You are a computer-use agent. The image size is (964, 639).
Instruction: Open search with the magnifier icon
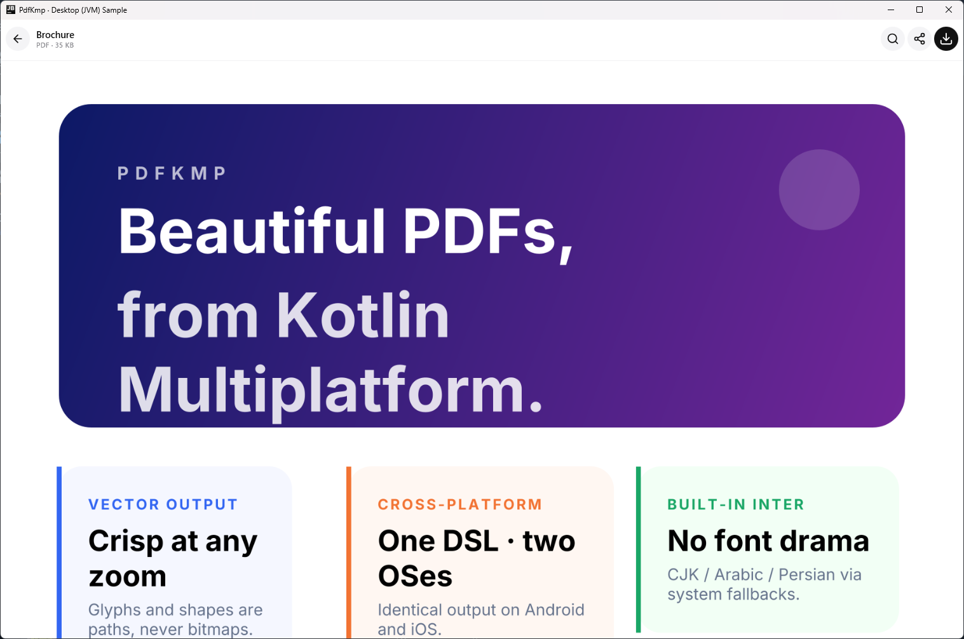[x=893, y=39]
